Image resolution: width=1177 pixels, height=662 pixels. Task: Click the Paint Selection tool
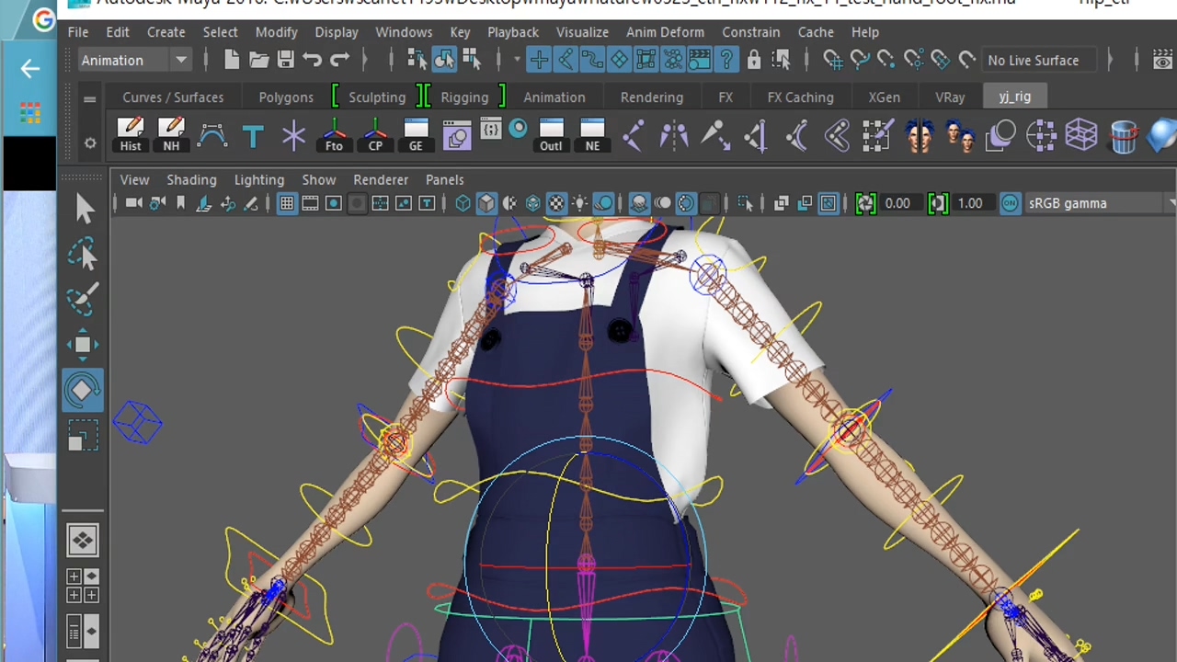point(83,300)
